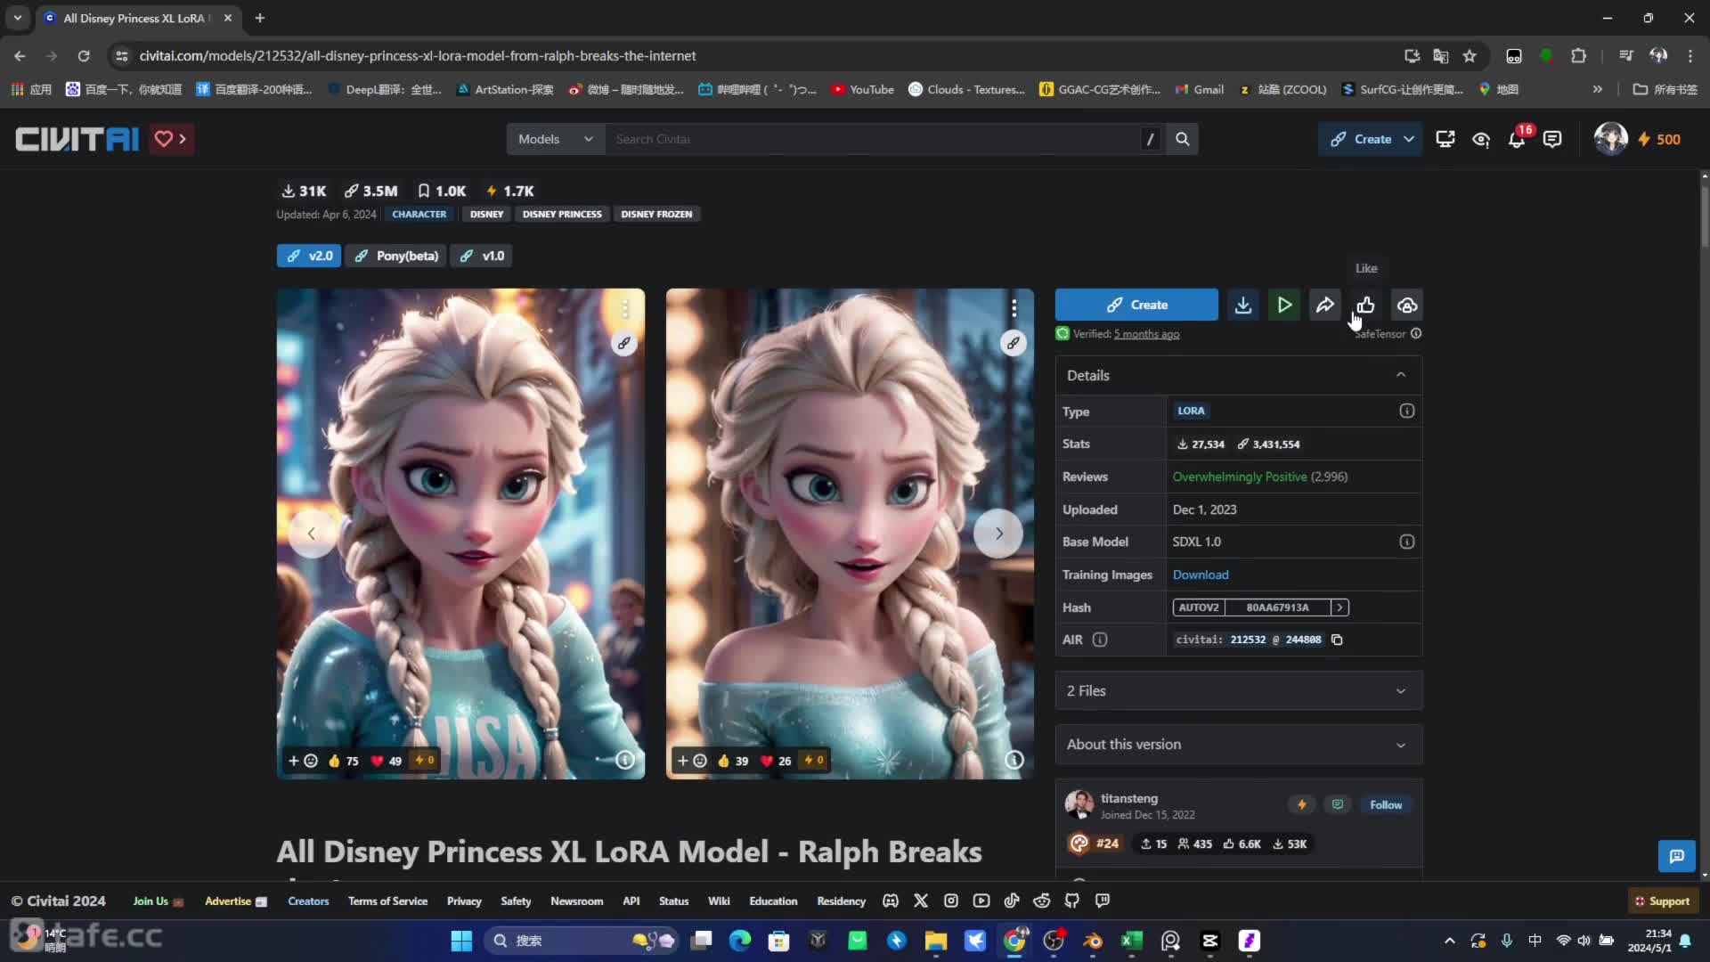Show info for the left Elsa image
This screenshot has width=1710, height=962.
tap(625, 760)
